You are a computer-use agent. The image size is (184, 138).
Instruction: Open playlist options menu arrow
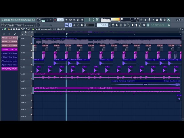click(3, 29)
